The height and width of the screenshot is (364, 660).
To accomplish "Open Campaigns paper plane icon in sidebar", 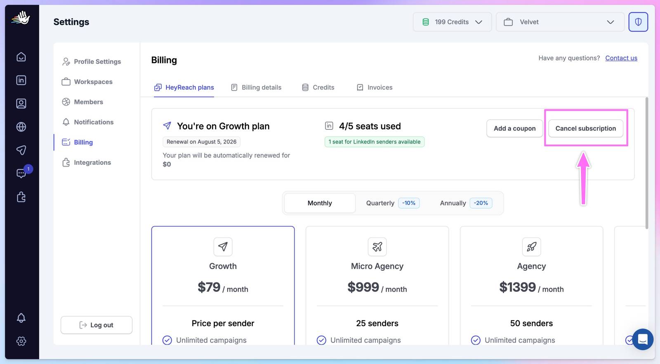I will (x=21, y=150).
